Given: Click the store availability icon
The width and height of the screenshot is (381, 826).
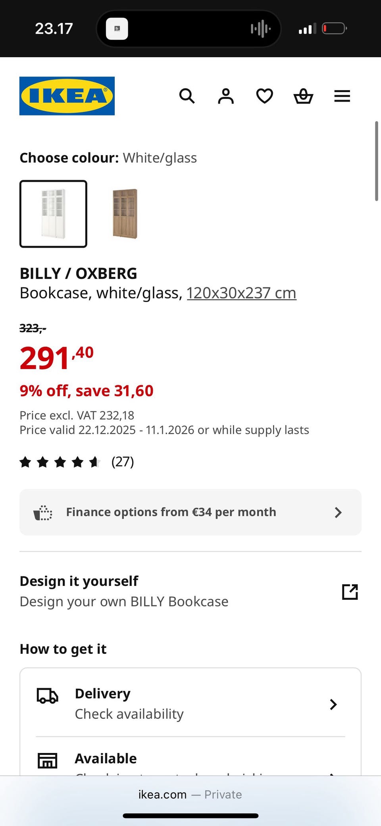Looking at the screenshot, I should point(48,761).
